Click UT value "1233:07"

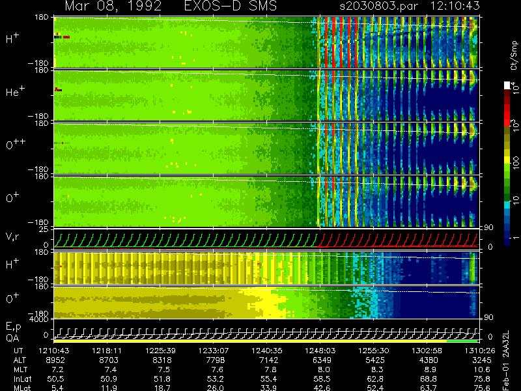coord(214,351)
